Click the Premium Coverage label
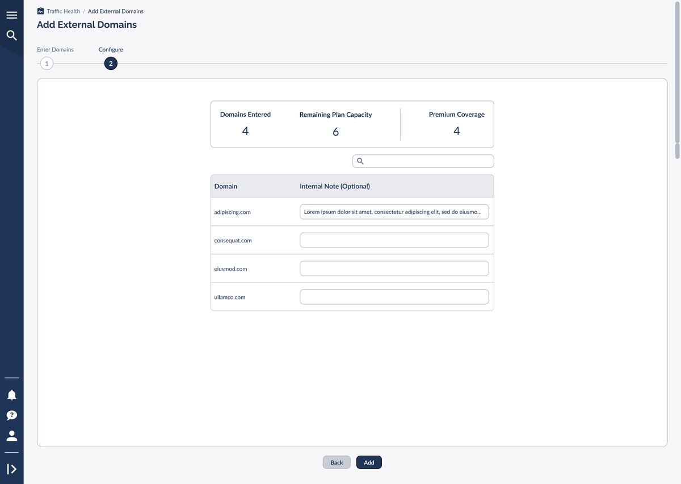Image resolution: width=681 pixels, height=484 pixels. (x=456, y=115)
